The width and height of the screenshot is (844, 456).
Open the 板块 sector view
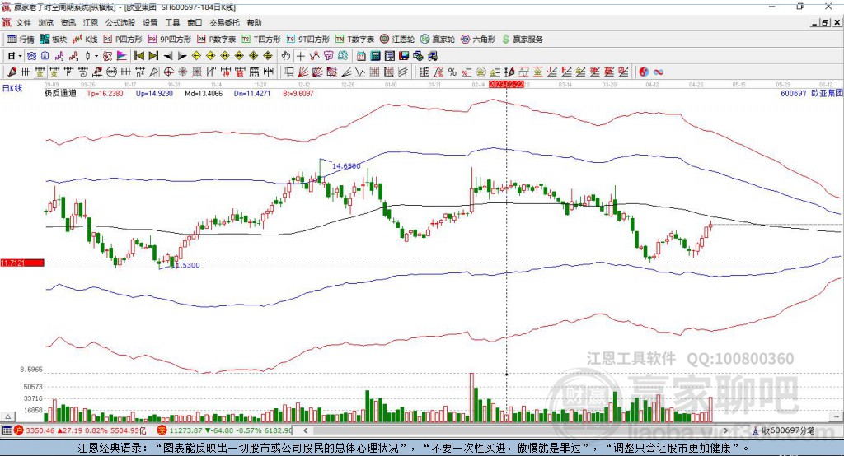[x=54, y=40]
